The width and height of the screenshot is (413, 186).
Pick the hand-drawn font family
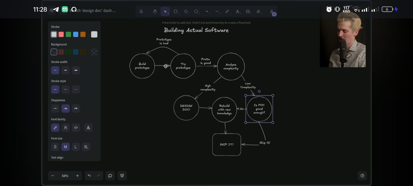55,128
